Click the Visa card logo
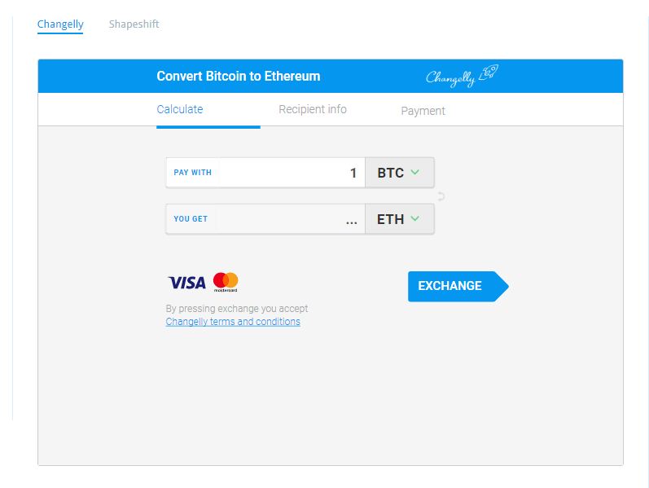The height and width of the screenshot is (488, 649). pyautogui.click(x=187, y=283)
